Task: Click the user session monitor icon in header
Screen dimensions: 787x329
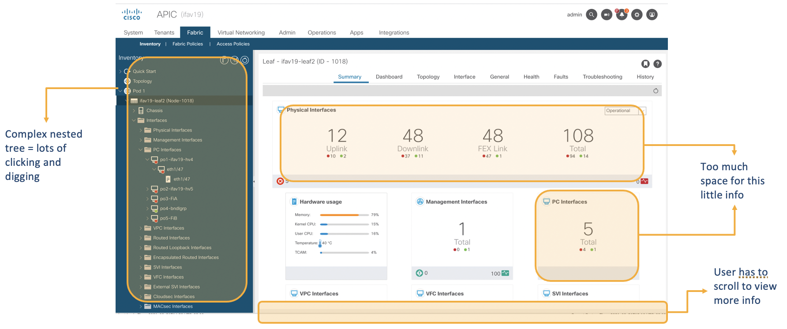Action: pos(652,15)
